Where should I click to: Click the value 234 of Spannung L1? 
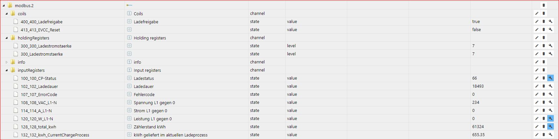476,102
